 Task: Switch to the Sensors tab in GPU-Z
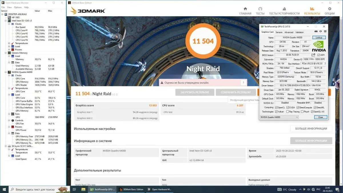click(x=279, y=32)
